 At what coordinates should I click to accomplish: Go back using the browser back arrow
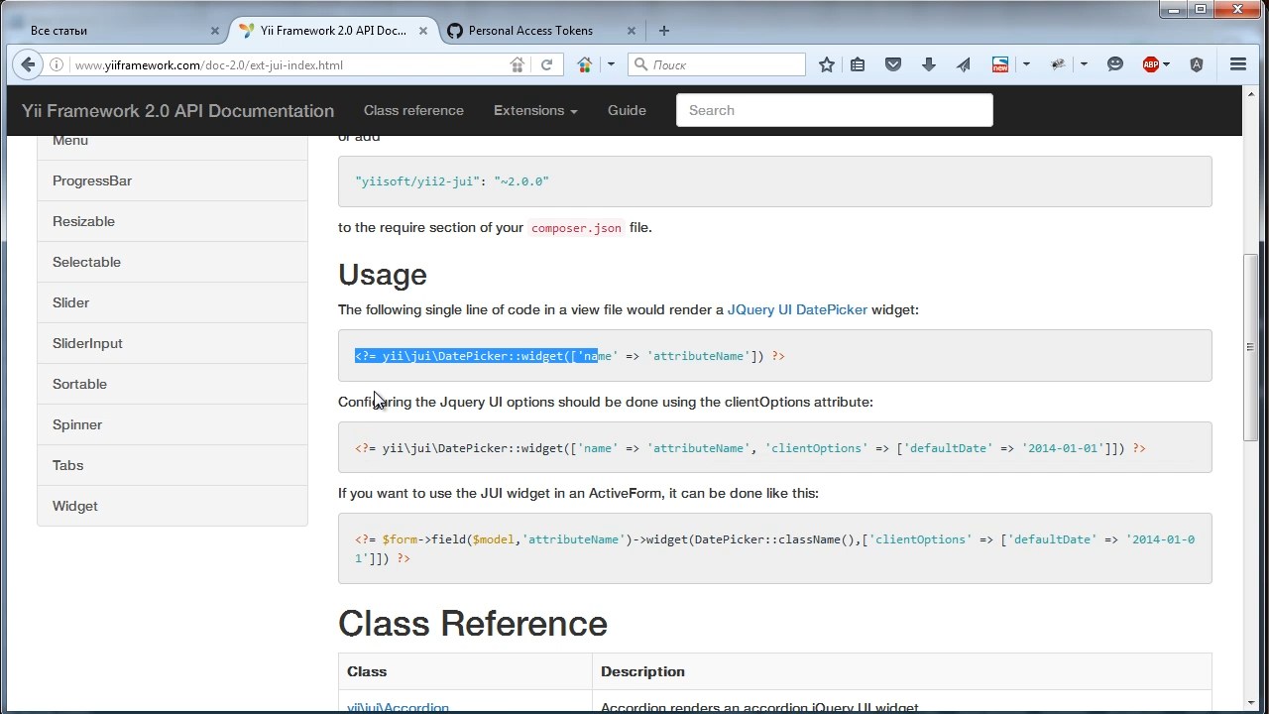click(28, 64)
